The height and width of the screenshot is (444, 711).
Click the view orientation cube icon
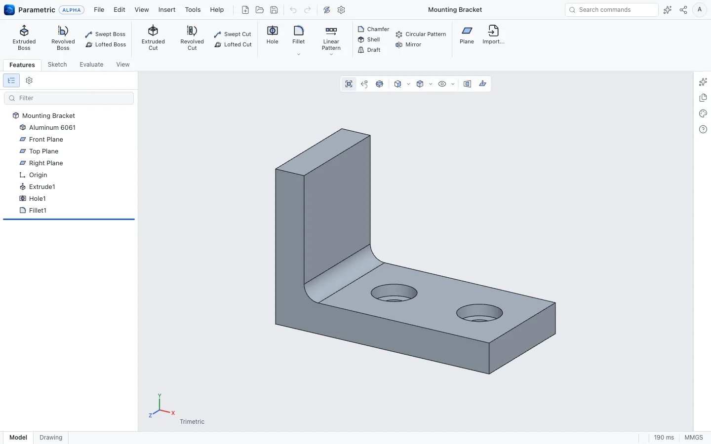(398, 84)
